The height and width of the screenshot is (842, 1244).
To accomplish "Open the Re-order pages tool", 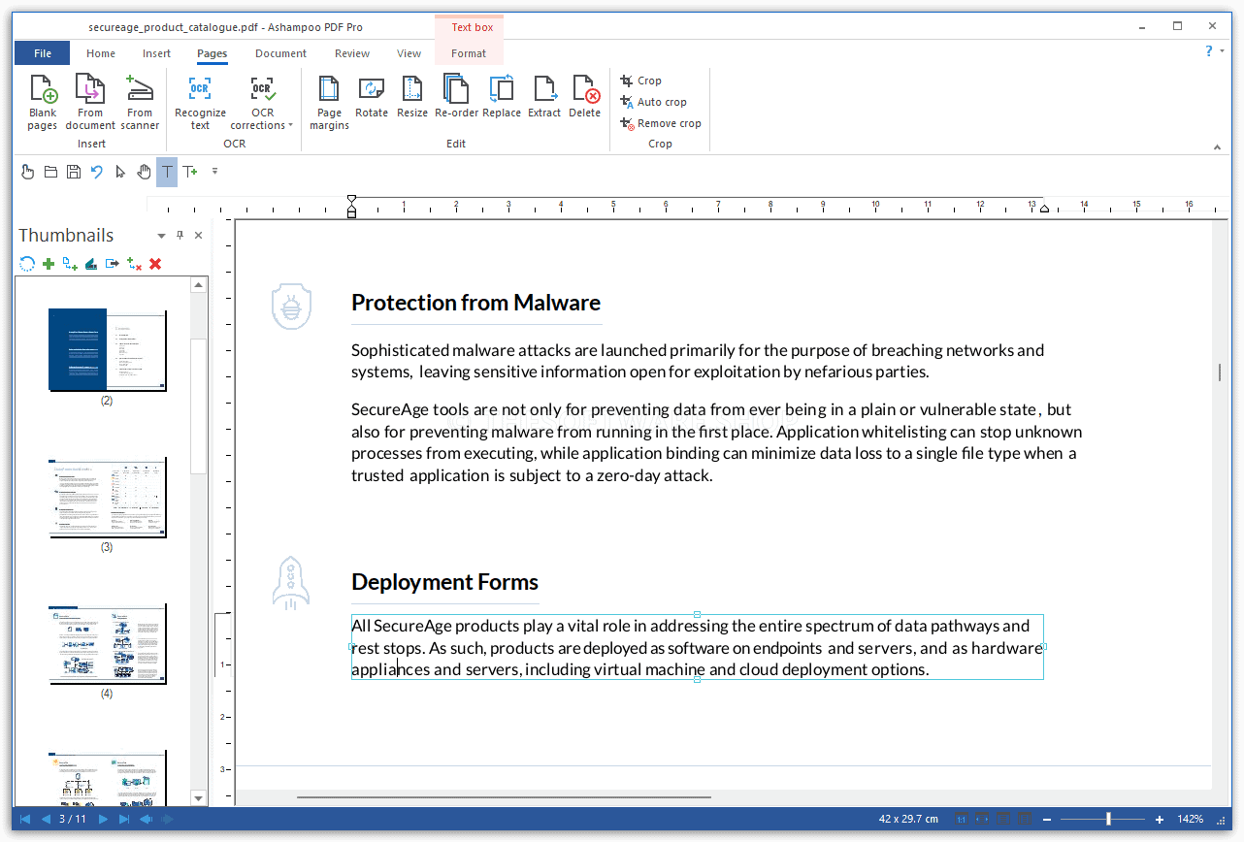I will (x=456, y=97).
